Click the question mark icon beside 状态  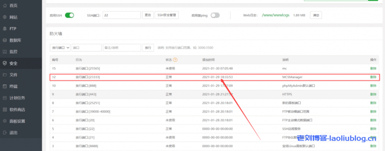pos(175,60)
